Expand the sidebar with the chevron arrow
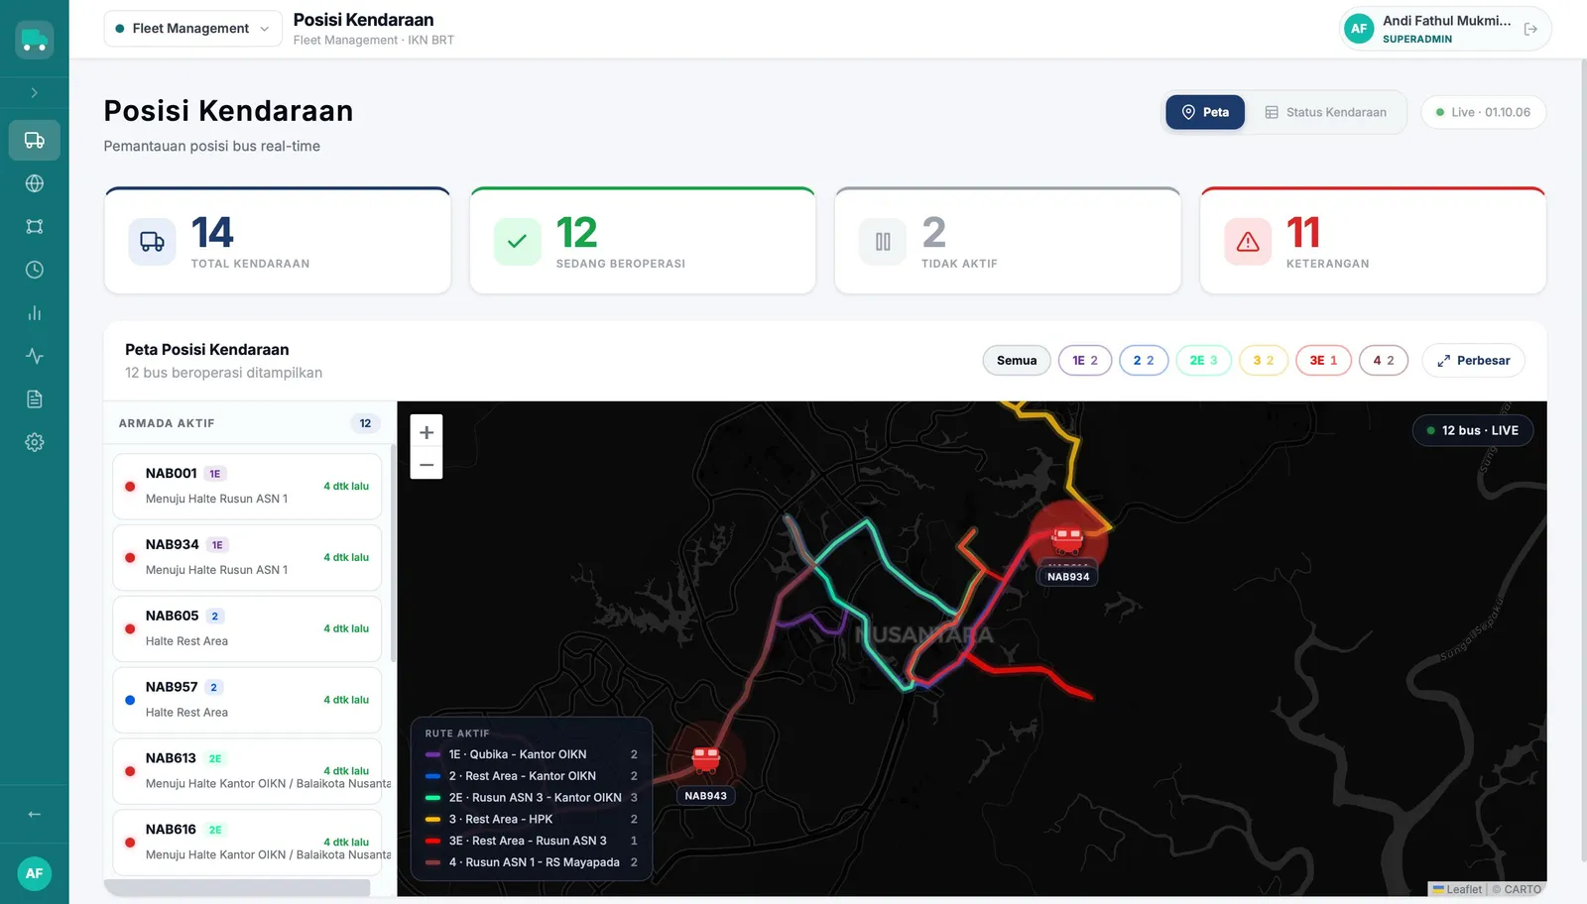This screenshot has height=904, width=1587. pos(34,92)
